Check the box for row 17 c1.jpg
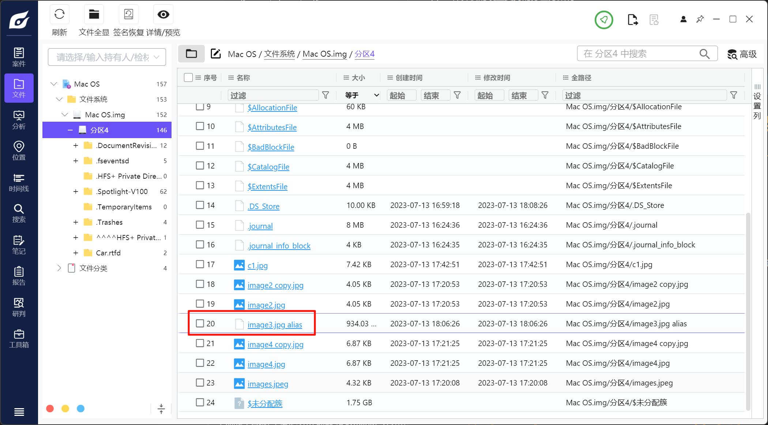 200,264
